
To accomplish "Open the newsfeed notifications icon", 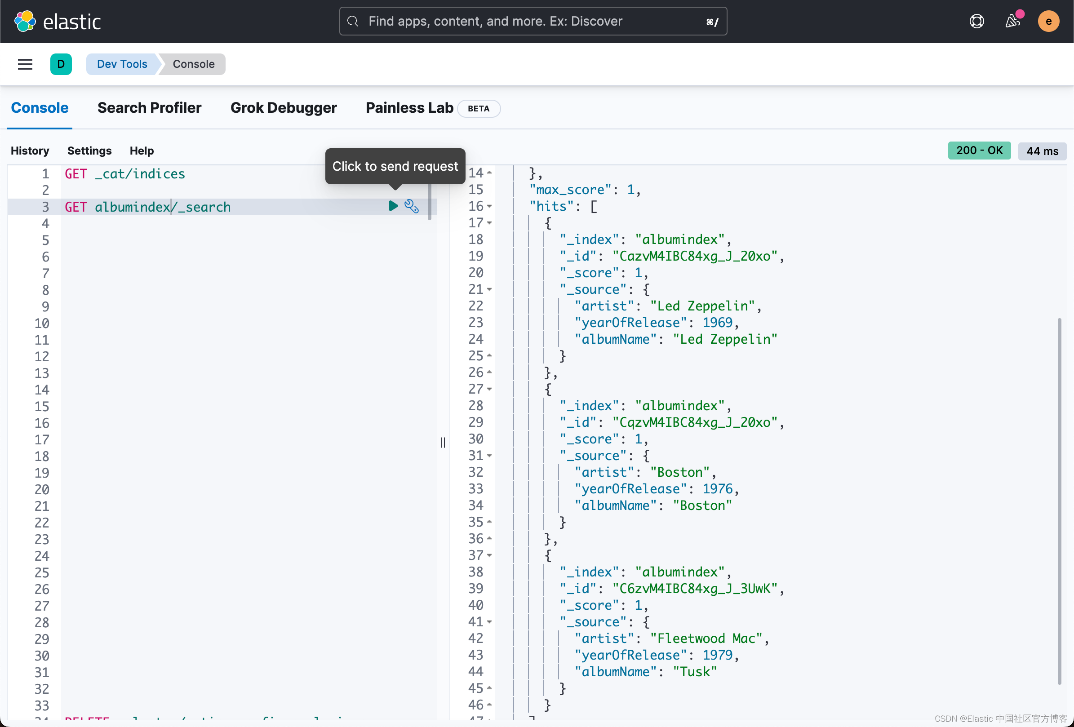I will 1012,21.
